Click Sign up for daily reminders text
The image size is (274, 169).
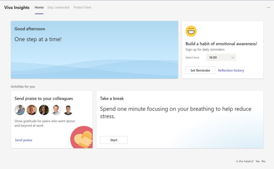tap(205, 49)
